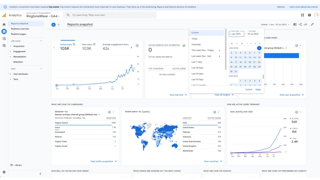Expand Engagement in sidebar

point(10,52)
